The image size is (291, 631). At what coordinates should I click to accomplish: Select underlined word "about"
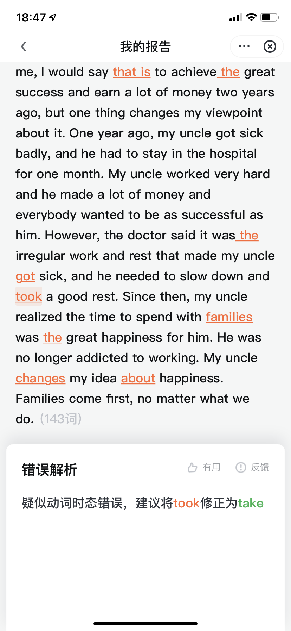[x=138, y=378]
